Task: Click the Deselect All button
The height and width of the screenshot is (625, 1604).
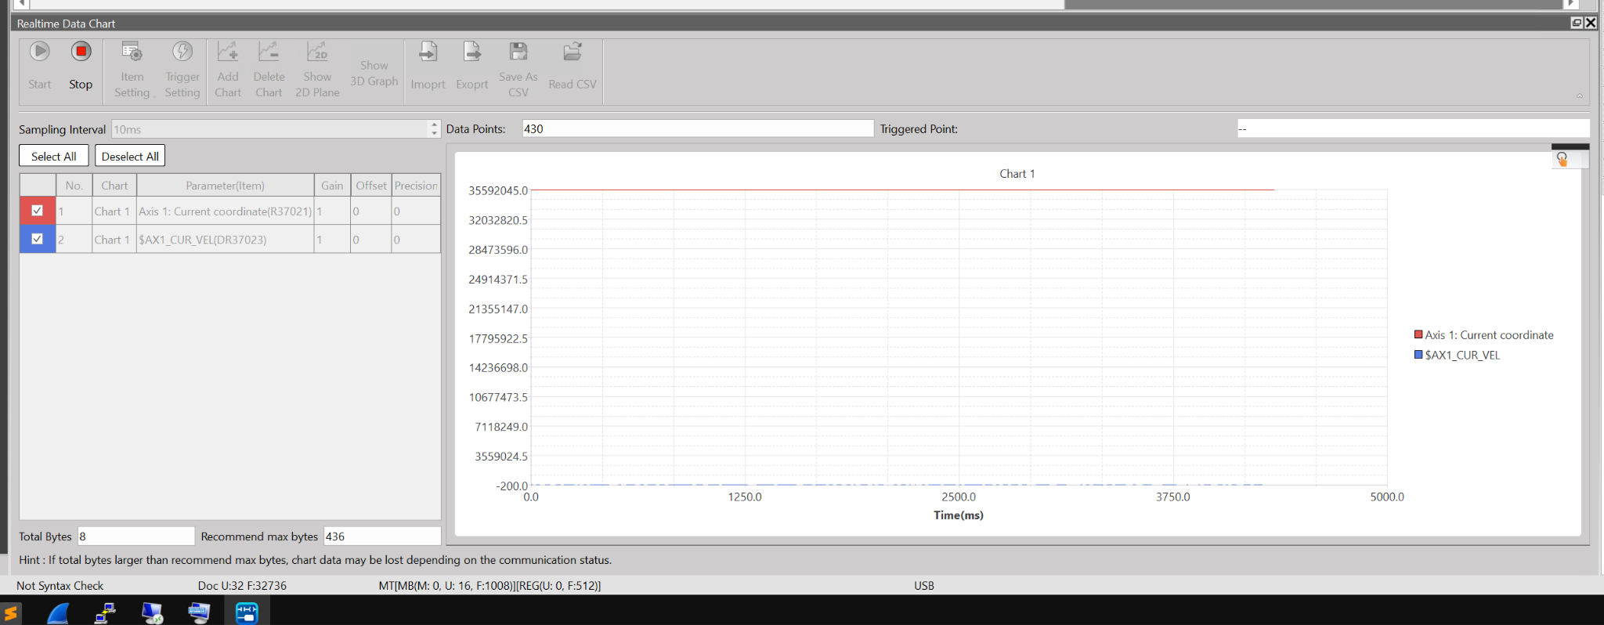Action: point(130,156)
